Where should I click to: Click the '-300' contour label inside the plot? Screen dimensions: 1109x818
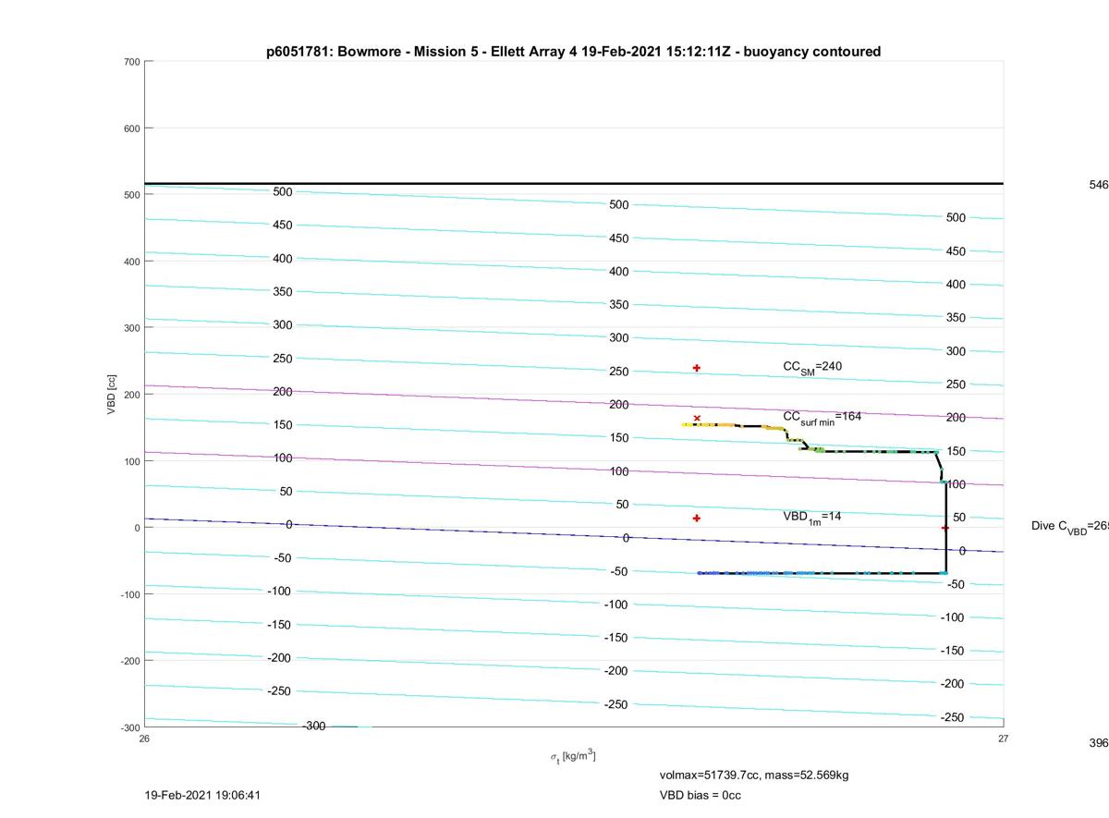(314, 726)
